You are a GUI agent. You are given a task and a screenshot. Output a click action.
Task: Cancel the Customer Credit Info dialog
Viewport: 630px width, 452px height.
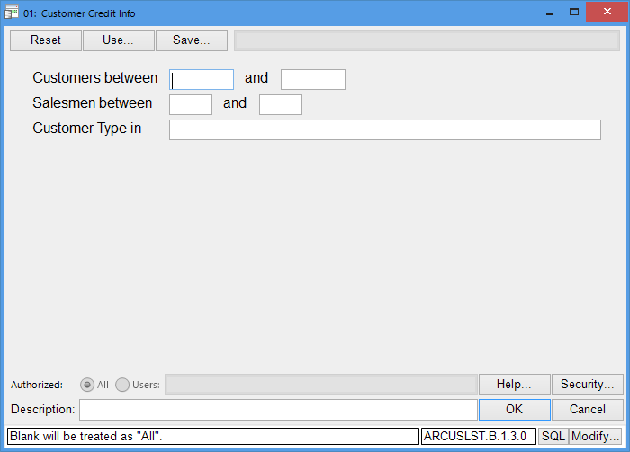click(587, 410)
